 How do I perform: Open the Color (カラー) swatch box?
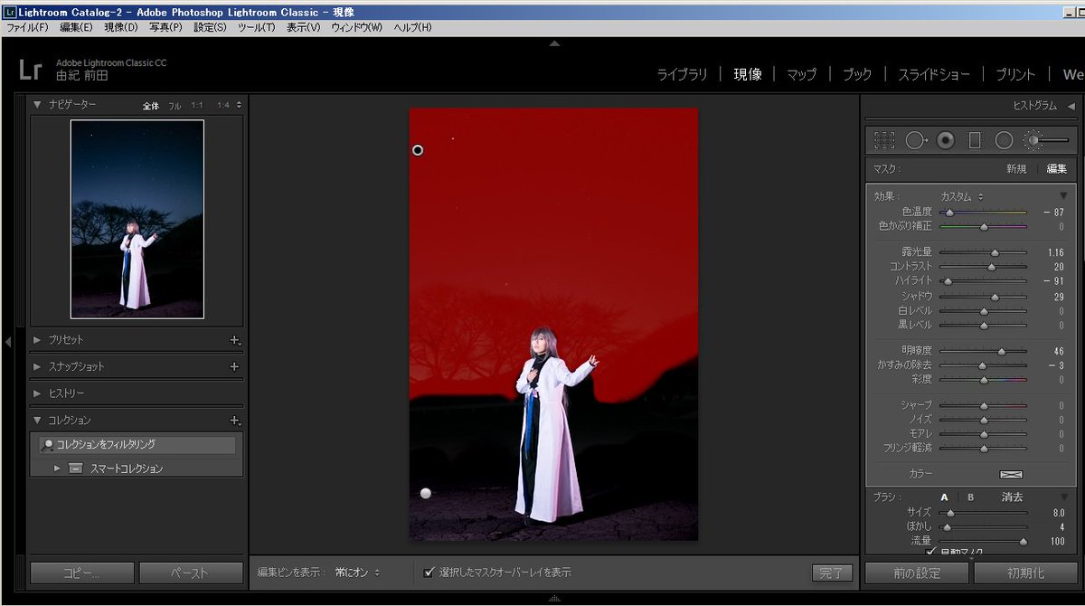[x=1010, y=474]
